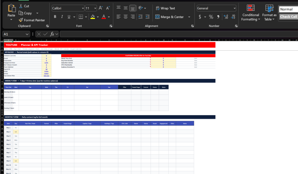The height and width of the screenshot is (174, 298).
Task: Apply cell borders with the Borders icon
Action: pos(81,17)
